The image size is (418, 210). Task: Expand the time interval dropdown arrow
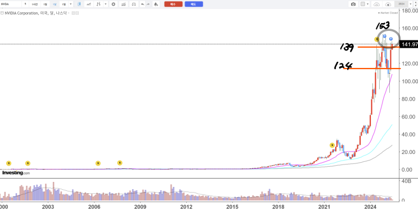(71, 4)
